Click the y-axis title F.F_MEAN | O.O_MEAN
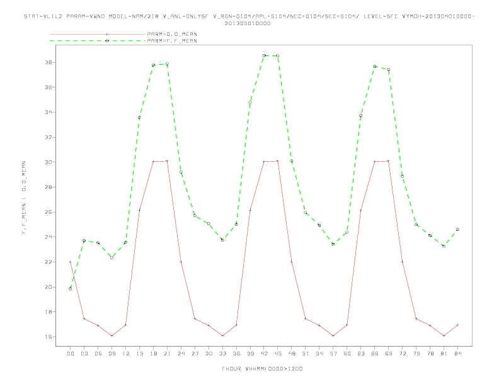The height and width of the screenshot is (385, 499). tap(24, 198)
